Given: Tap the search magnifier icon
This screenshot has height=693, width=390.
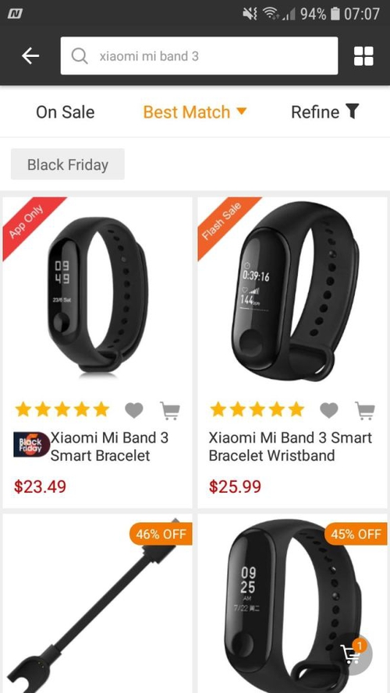Looking at the screenshot, I should (80, 56).
